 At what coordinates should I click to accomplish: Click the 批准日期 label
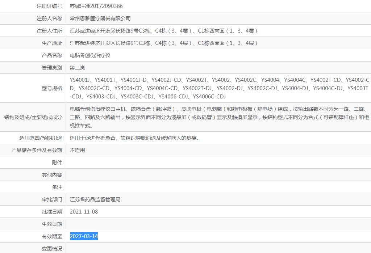click(x=52, y=212)
